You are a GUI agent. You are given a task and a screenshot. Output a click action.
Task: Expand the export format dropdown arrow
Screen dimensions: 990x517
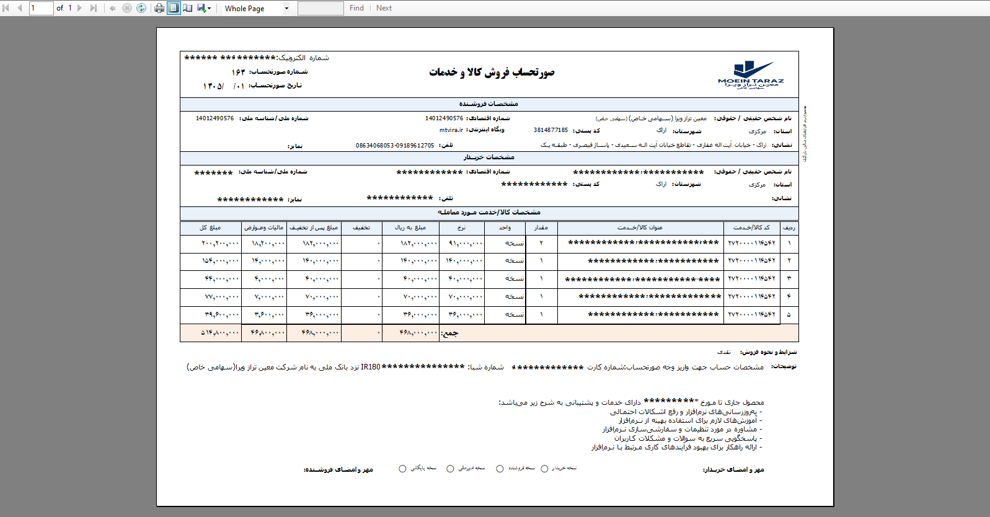[210, 8]
